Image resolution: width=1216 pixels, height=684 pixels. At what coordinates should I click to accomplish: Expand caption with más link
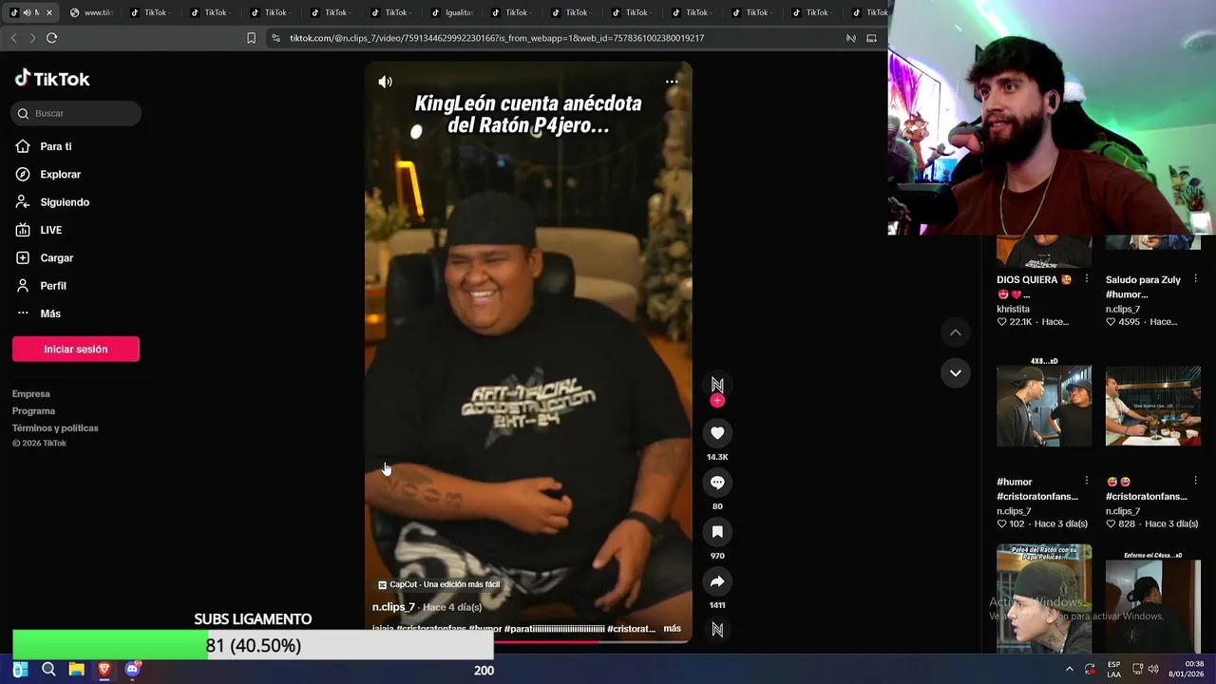pyautogui.click(x=672, y=628)
